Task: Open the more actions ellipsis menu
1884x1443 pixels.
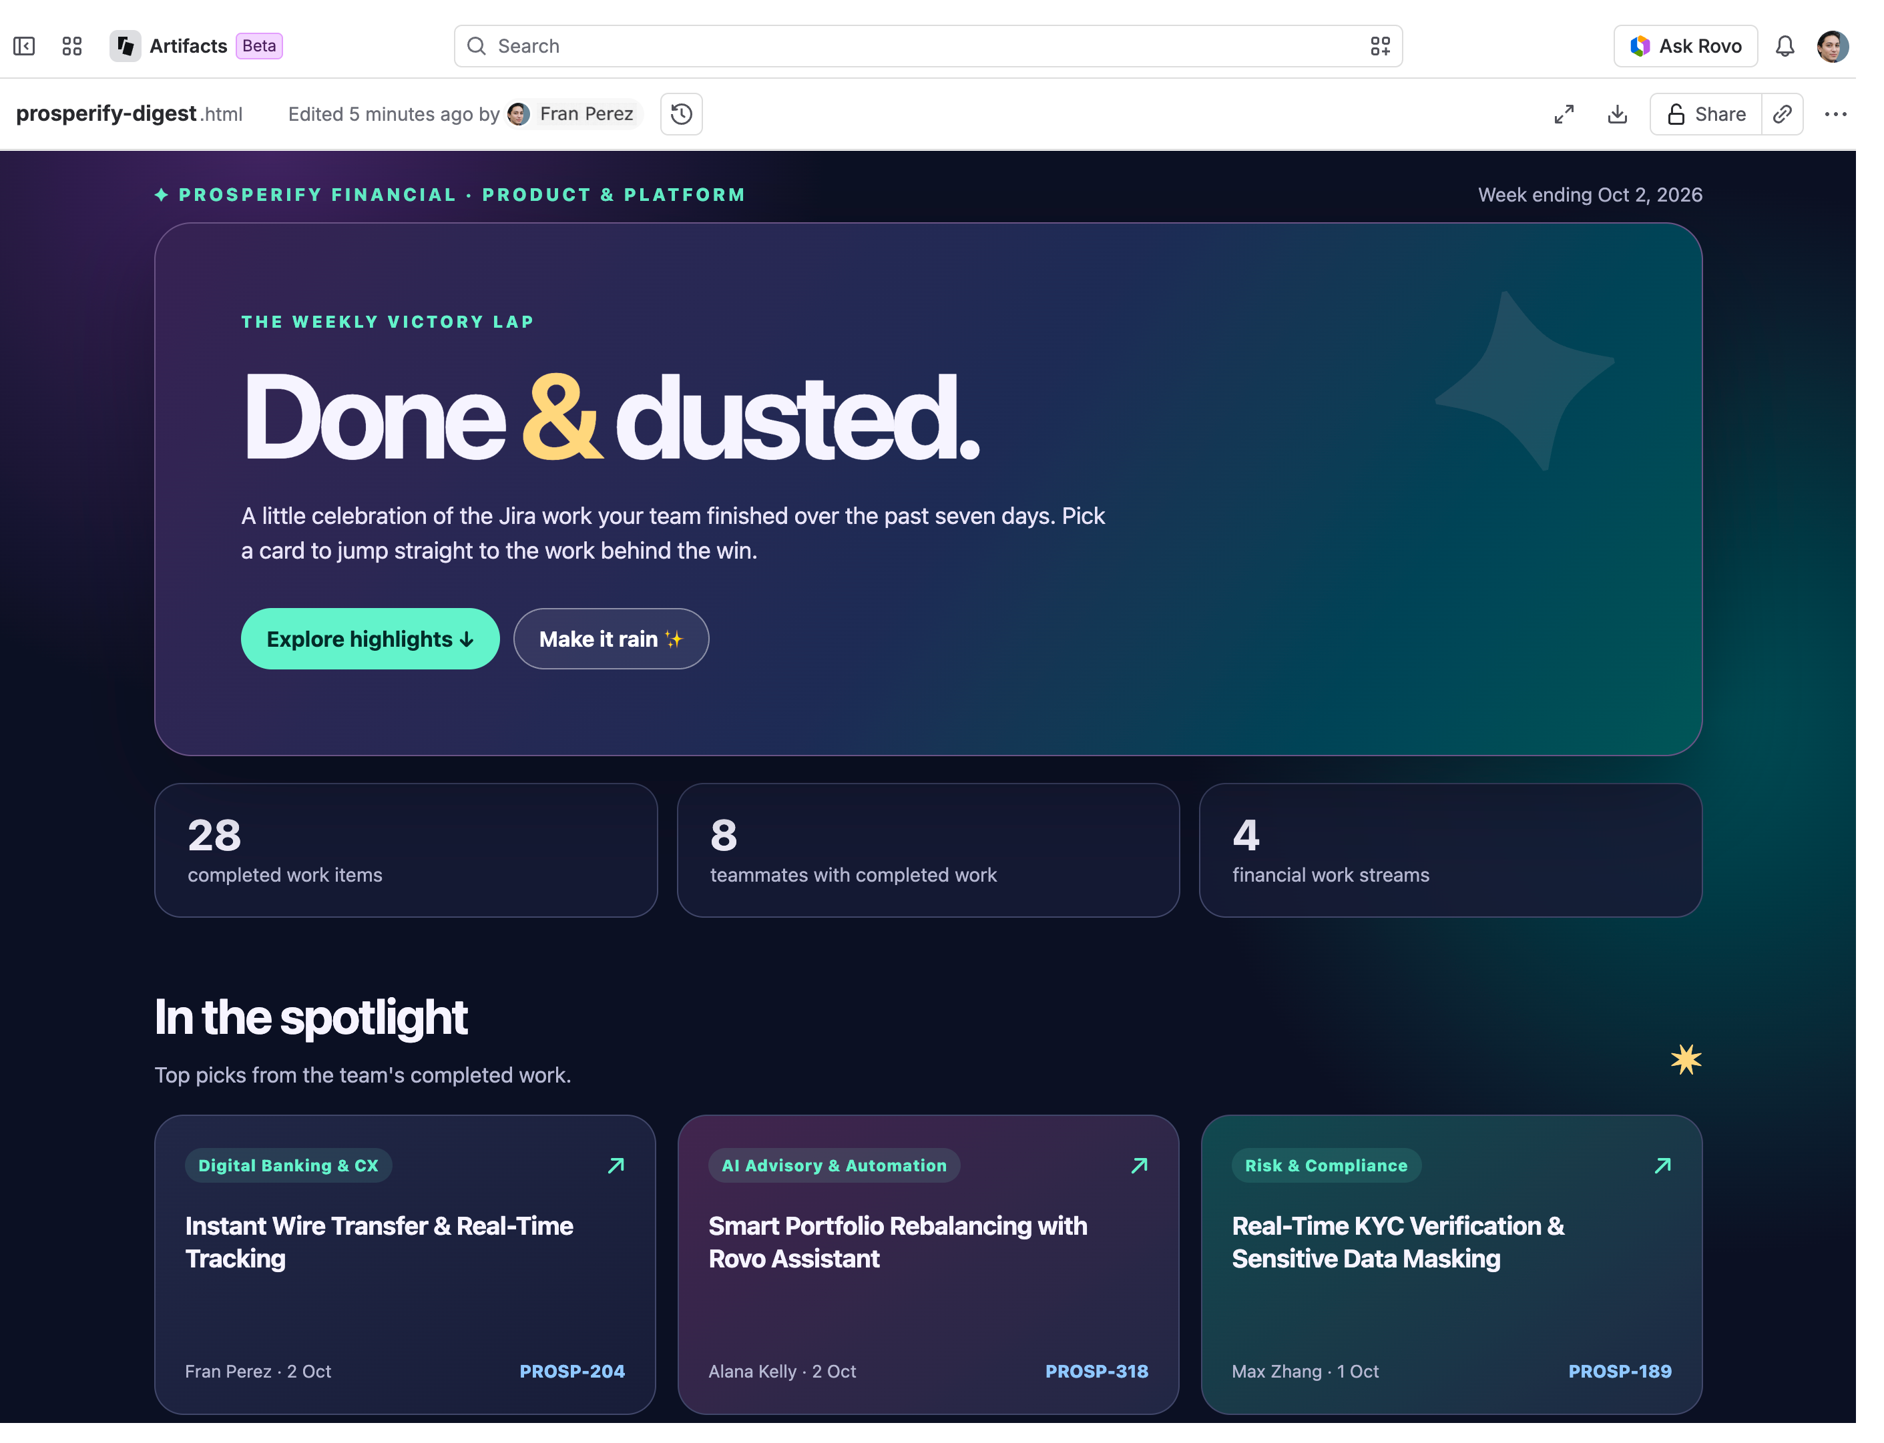Action: tap(1835, 114)
